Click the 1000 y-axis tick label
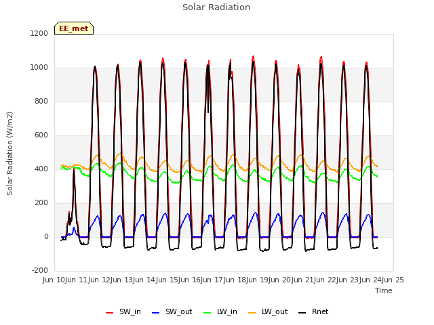 pos(39,68)
